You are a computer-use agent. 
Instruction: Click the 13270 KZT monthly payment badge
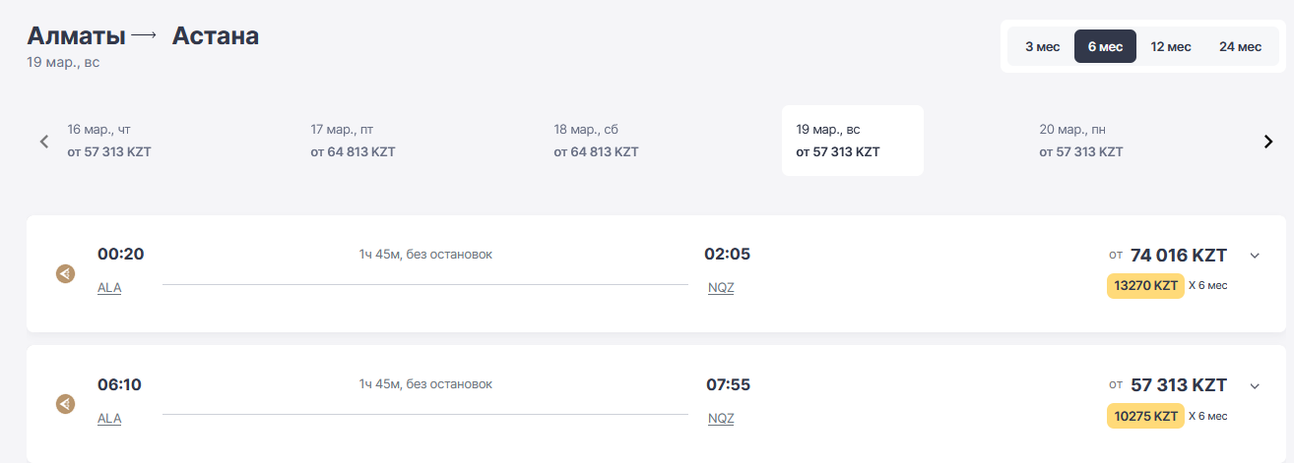(1145, 286)
